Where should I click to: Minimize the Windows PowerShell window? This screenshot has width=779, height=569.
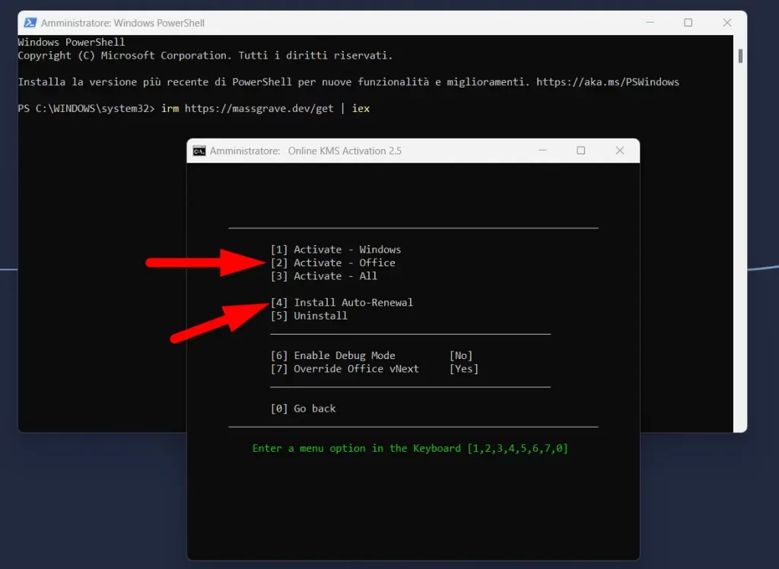pyautogui.click(x=650, y=23)
